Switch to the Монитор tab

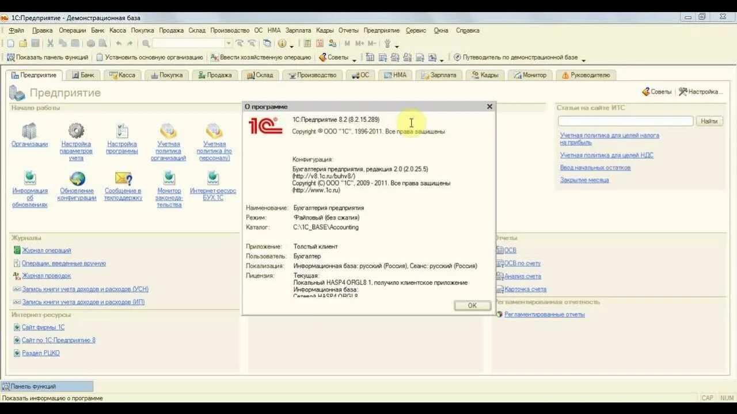530,75
